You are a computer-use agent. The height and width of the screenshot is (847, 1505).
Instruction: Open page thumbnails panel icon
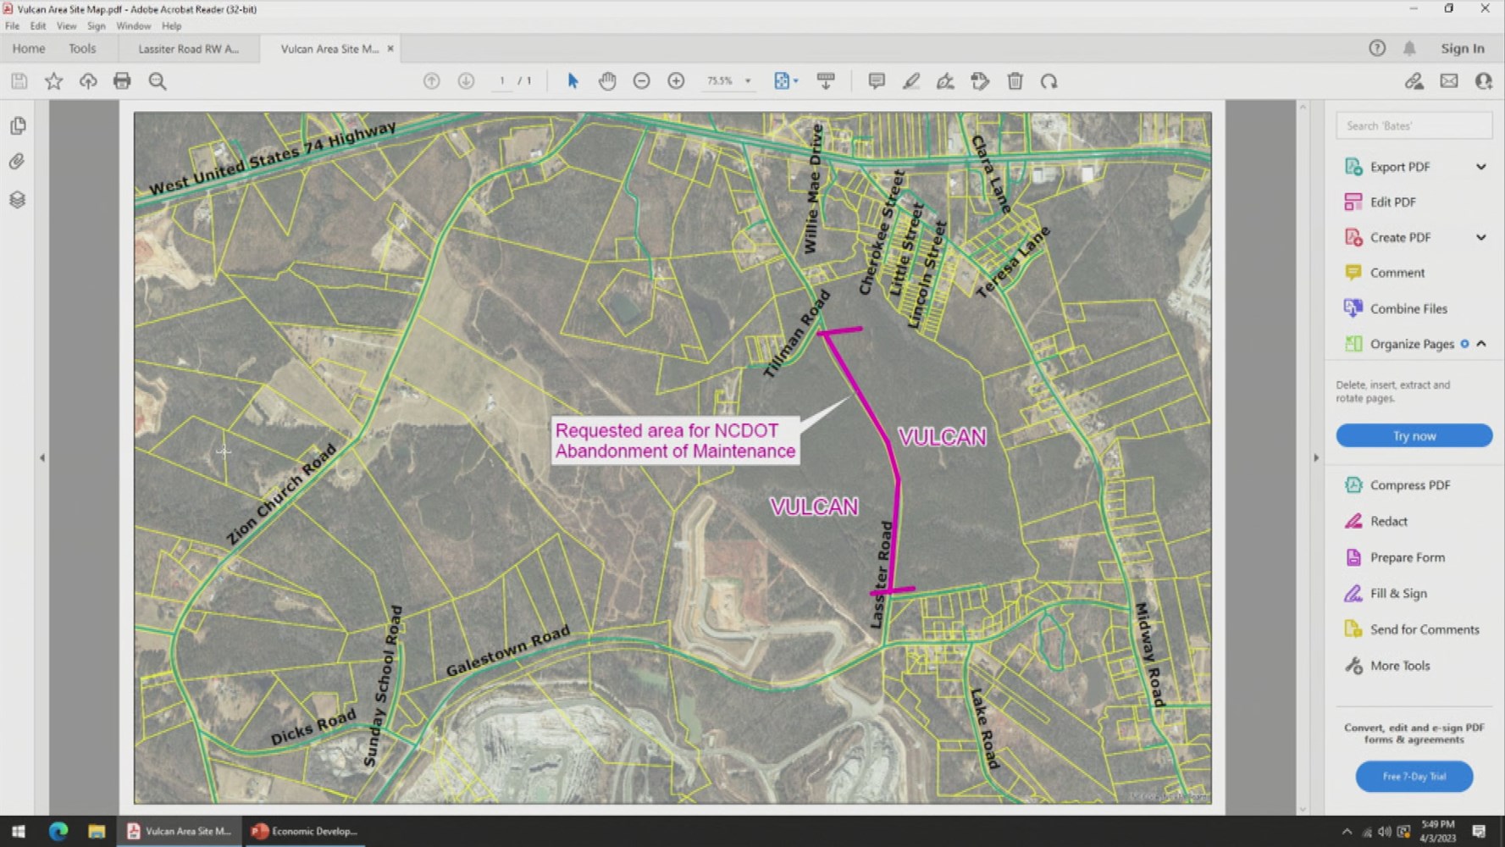click(18, 126)
